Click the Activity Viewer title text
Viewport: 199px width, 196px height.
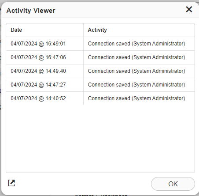tap(31, 11)
